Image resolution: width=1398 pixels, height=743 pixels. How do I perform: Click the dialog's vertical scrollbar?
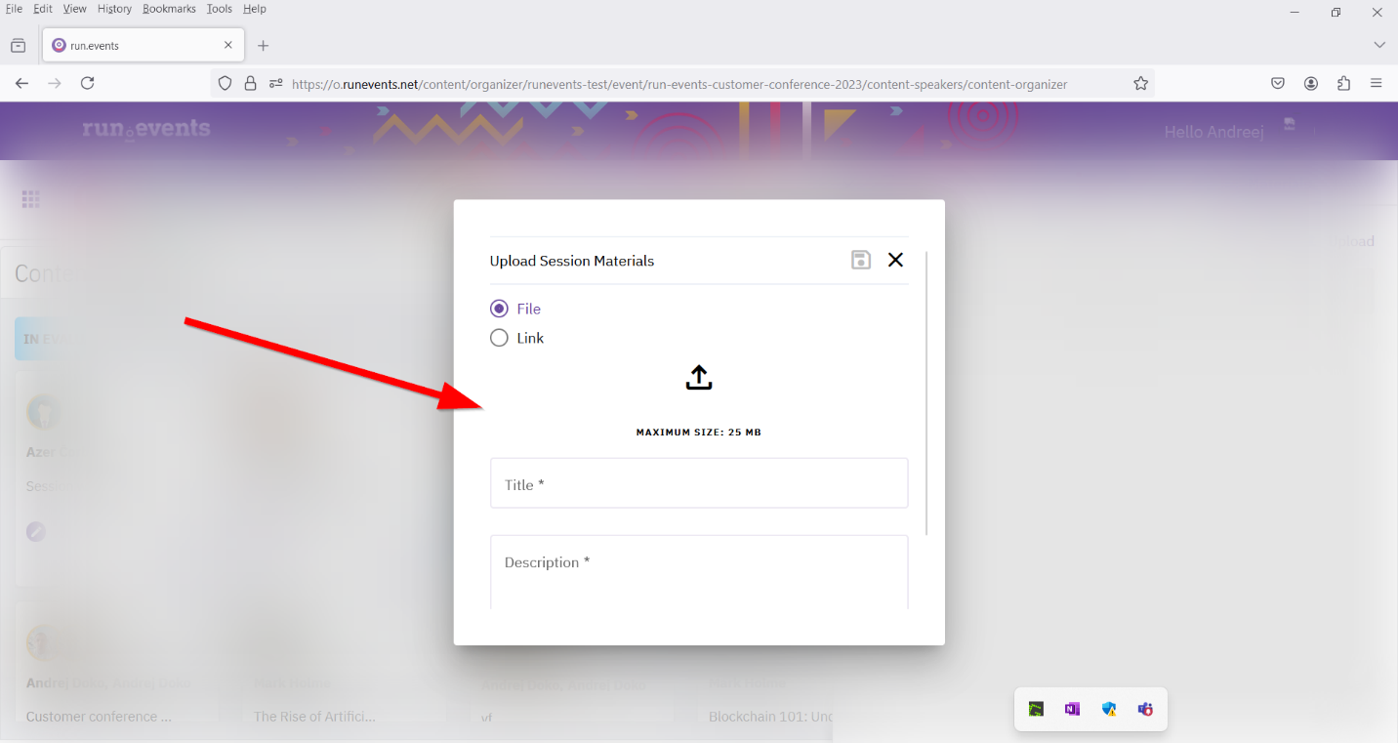[925, 392]
